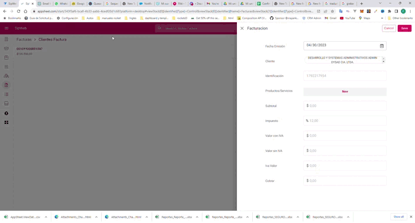Switch to the WhatsApp browser tab
Viewport: 415px width, 223px height.
(x=61, y=4)
